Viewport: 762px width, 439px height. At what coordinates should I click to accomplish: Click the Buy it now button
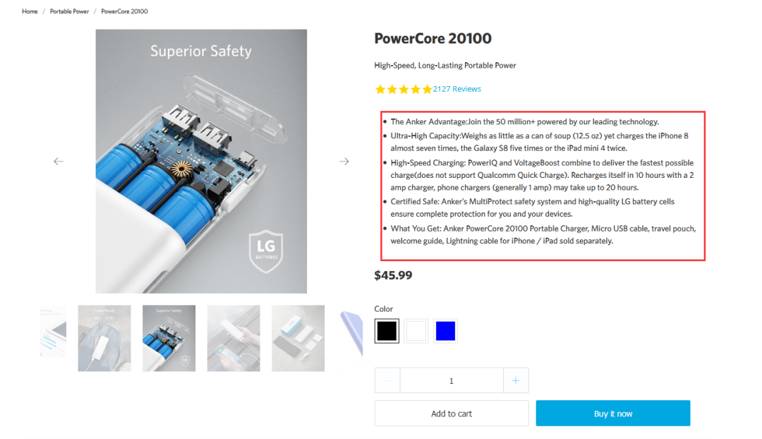pyautogui.click(x=612, y=414)
